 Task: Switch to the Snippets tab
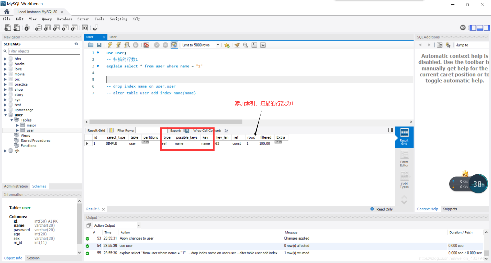tap(450, 209)
